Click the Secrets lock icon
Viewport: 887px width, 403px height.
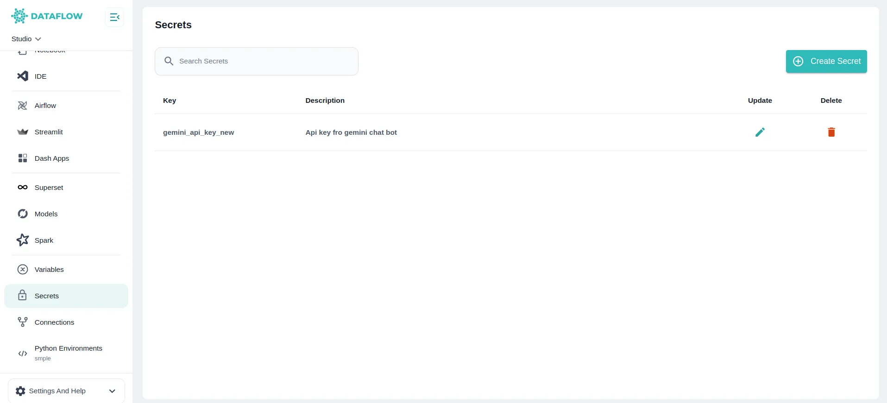click(22, 296)
